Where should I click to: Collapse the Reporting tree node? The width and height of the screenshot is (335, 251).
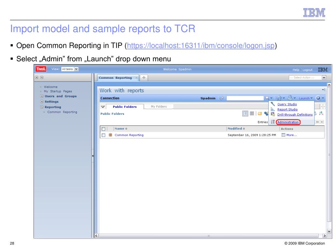pyautogui.click(x=42, y=107)
